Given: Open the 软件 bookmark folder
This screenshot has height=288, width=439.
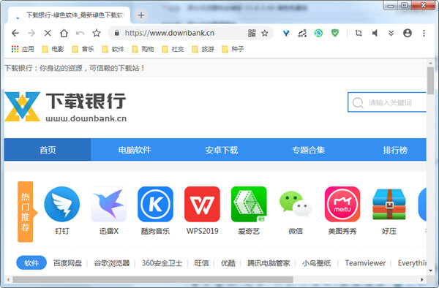Looking at the screenshot, I should [113, 49].
